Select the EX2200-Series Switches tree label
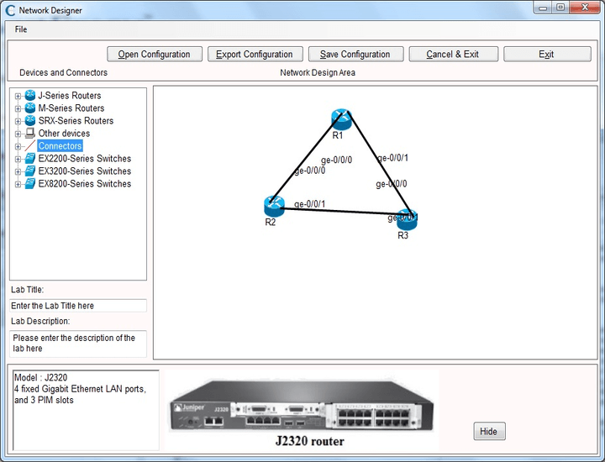This screenshot has width=605, height=462. click(x=85, y=159)
